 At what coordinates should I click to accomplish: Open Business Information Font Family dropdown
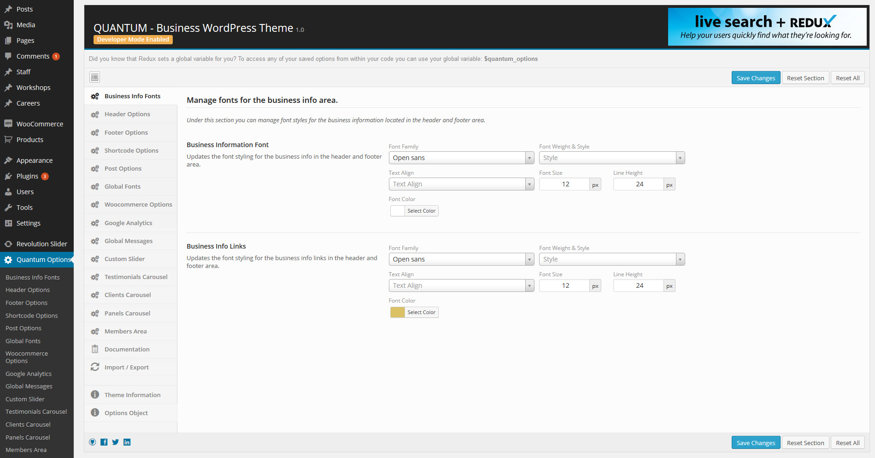(461, 158)
